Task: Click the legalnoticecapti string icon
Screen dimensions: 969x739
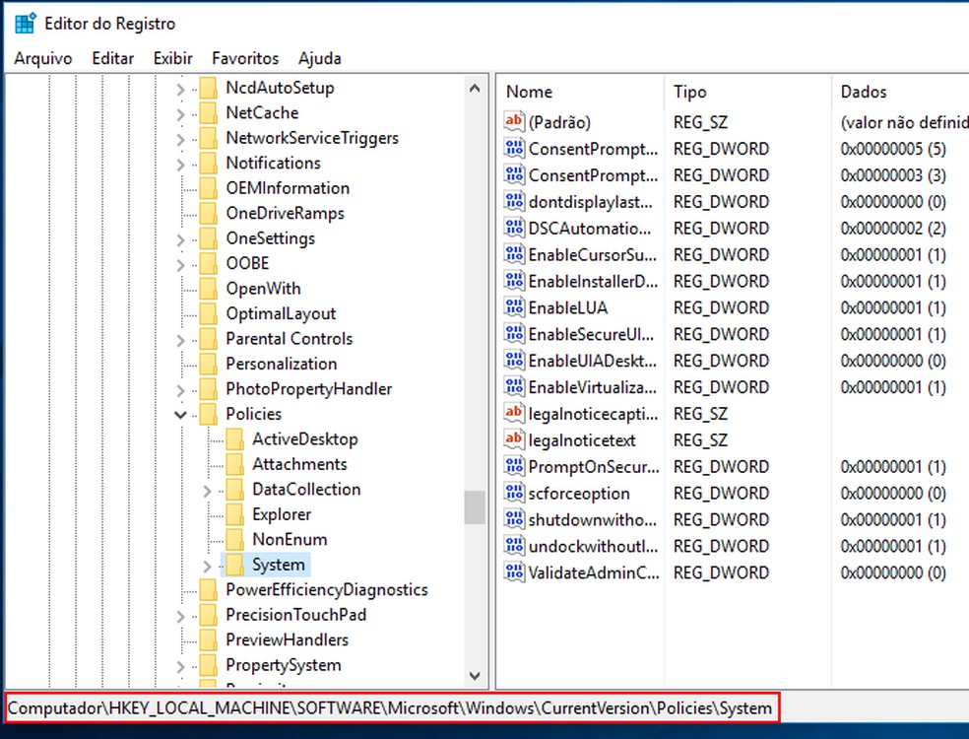Action: click(514, 413)
